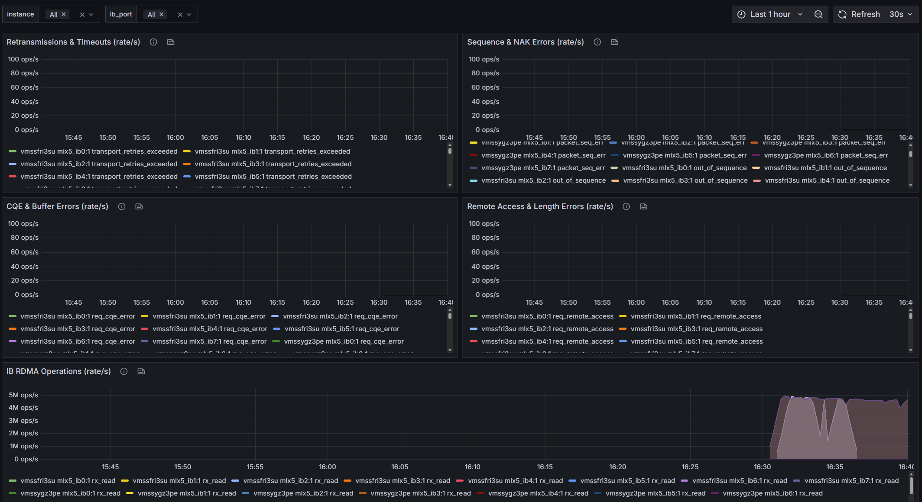The image size is (922, 502).
Task: Click the document icon next to CQE & Buffer Errors title
Action: tap(139, 206)
